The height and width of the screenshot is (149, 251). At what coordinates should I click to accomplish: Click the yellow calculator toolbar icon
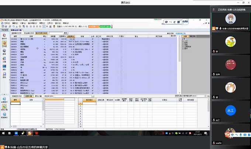click(x=54, y=26)
